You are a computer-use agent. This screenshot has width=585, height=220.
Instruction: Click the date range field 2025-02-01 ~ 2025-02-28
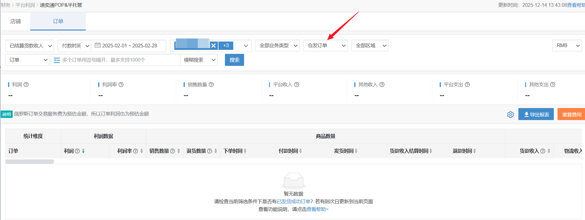tap(129, 46)
